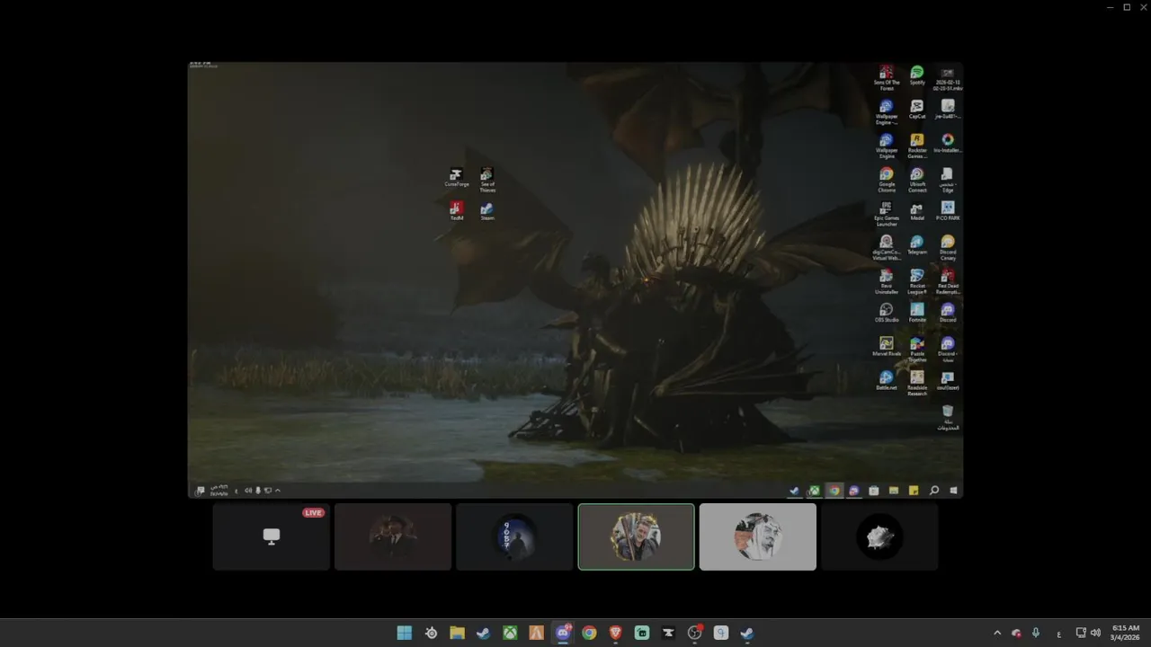Open Brave browser from the host taskbar

click(x=615, y=633)
